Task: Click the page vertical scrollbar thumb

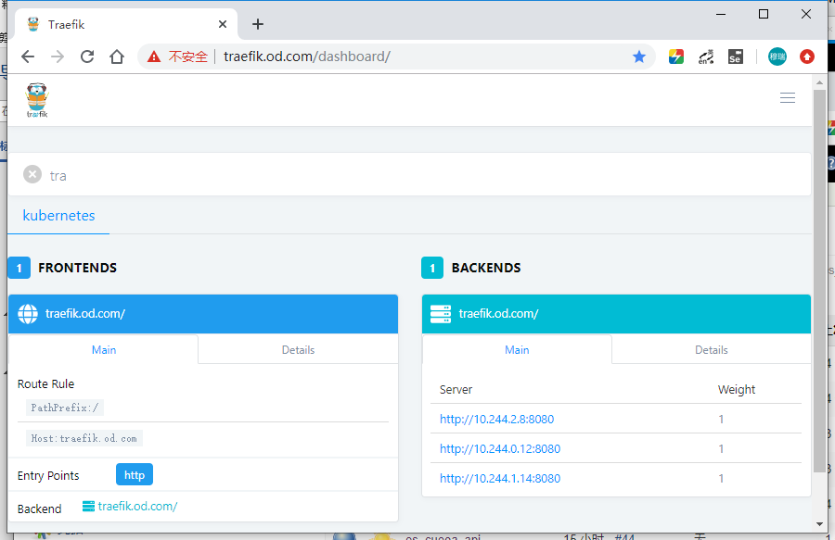Action: (819, 281)
